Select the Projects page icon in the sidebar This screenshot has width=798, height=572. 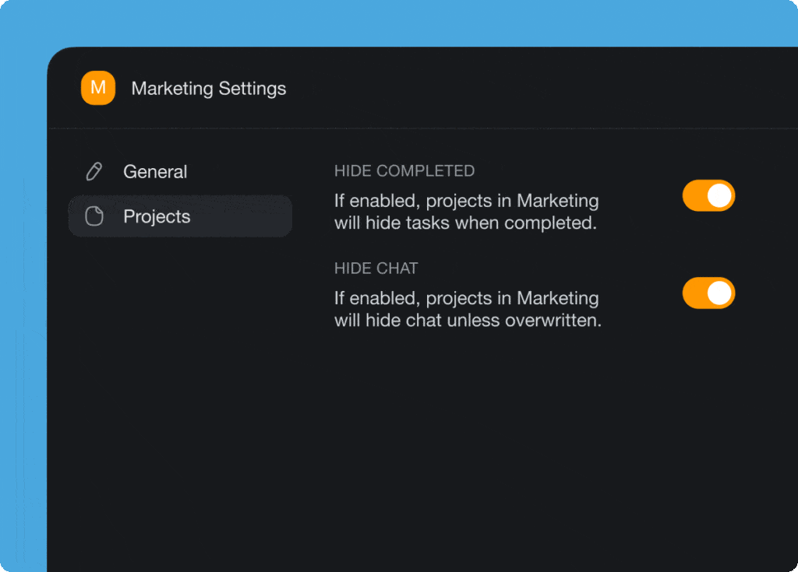point(94,216)
